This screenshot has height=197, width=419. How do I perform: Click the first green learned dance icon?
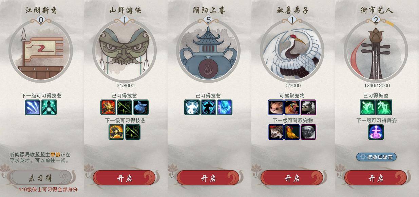(368, 107)
